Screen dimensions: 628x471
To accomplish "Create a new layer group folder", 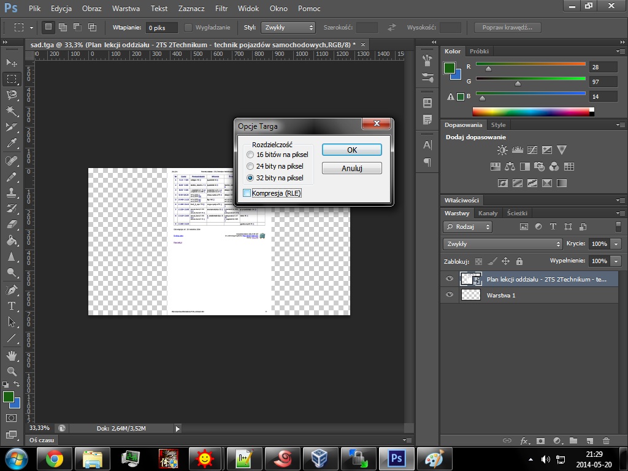I will (573, 440).
